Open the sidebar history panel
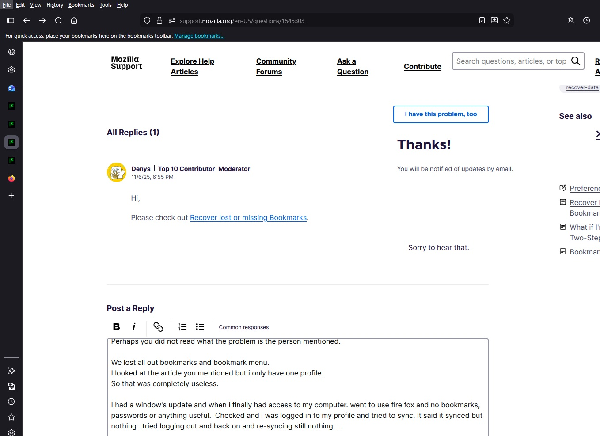 [x=11, y=402]
